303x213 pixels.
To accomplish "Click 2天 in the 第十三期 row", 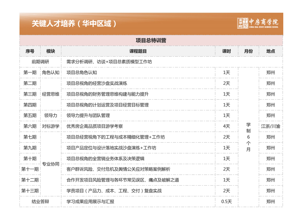I will click(x=227, y=191).
